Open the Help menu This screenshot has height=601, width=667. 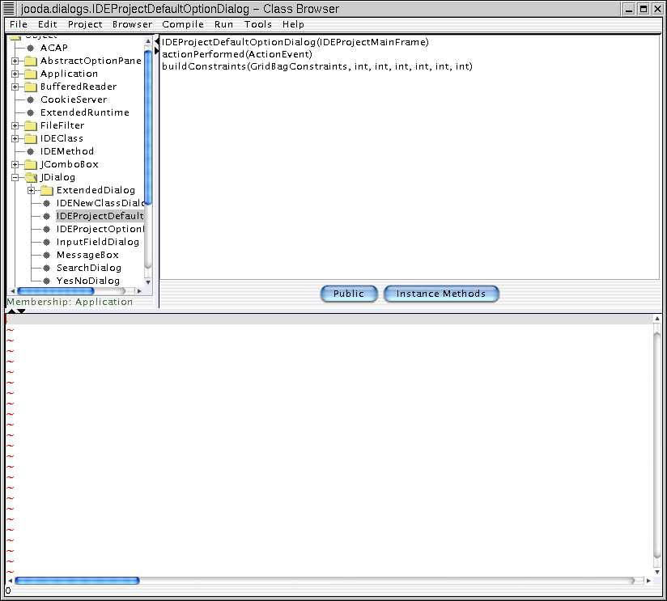pyautogui.click(x=293, y=24)
